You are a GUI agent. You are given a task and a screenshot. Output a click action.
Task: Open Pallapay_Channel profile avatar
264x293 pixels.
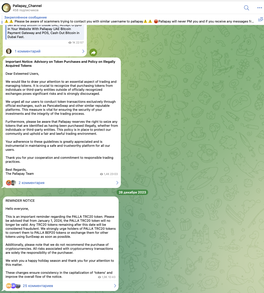[x=6, y=8]
